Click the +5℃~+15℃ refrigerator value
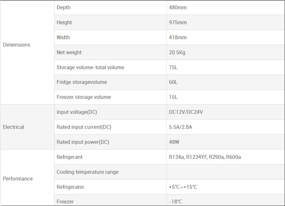Screen dimensions: 285x206 (183, 187)
